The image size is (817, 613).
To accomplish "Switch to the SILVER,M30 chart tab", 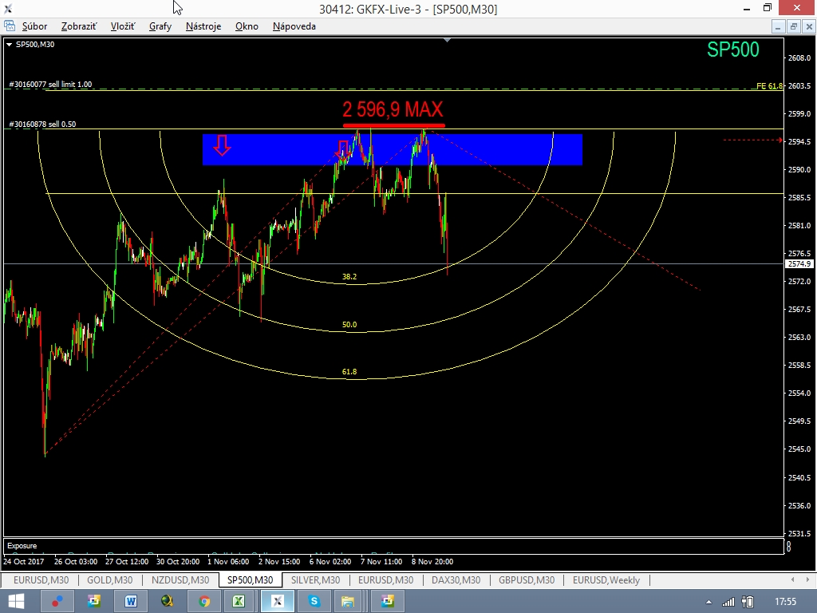I will 315,580.
